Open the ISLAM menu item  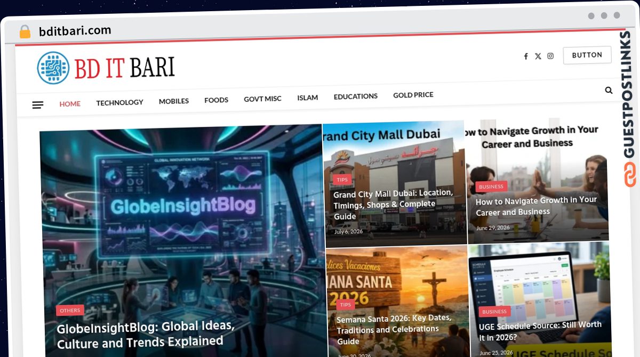308,98
